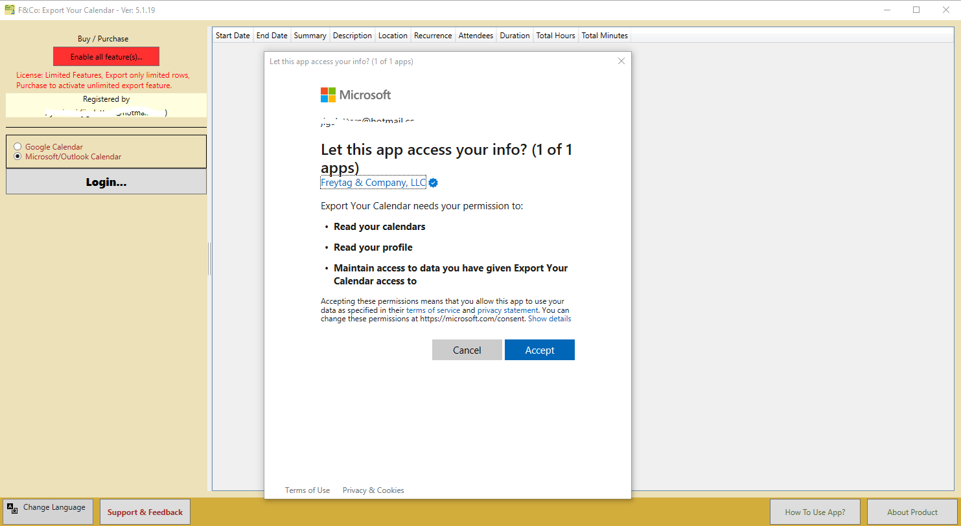The height and width of the screenshot is (526, 961).
Task: Click the 'Registered by' label
Action: tap(106, 99)
